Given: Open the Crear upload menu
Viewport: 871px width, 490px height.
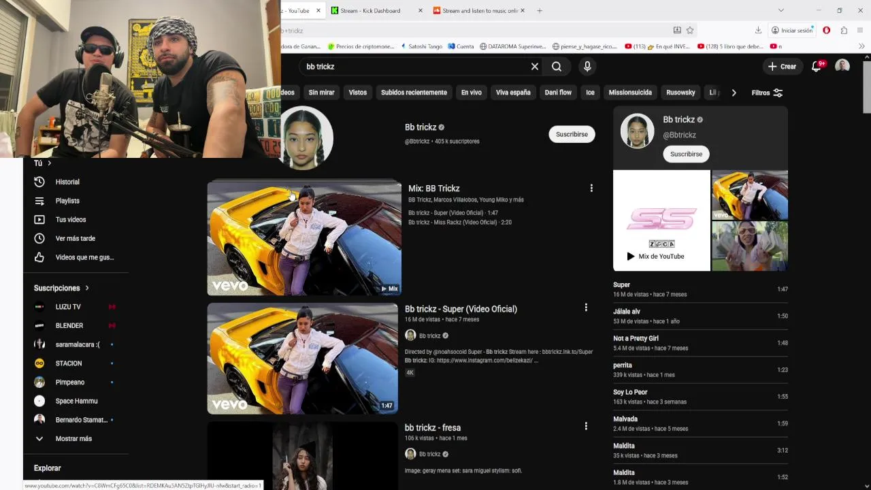Looking at the screenshot, I should [x=782, y=67].
